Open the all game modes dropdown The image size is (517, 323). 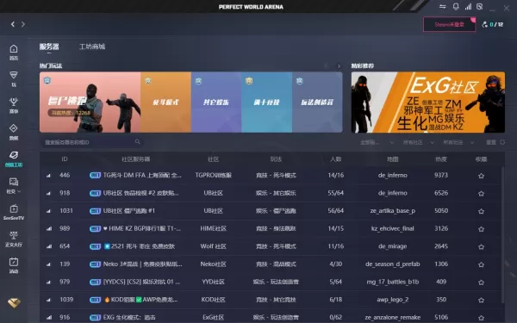click(458, 142)
